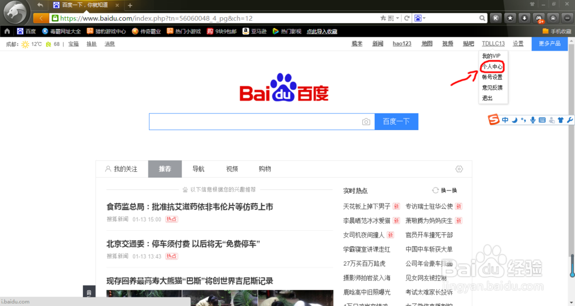The image size is (575, 306).
Task: Open TDLLC13 account dropdown
Action: (x=493, y=44)
